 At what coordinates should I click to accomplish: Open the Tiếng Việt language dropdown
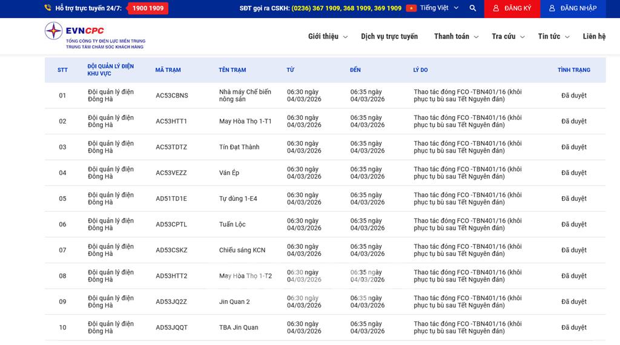coord(439,8)
